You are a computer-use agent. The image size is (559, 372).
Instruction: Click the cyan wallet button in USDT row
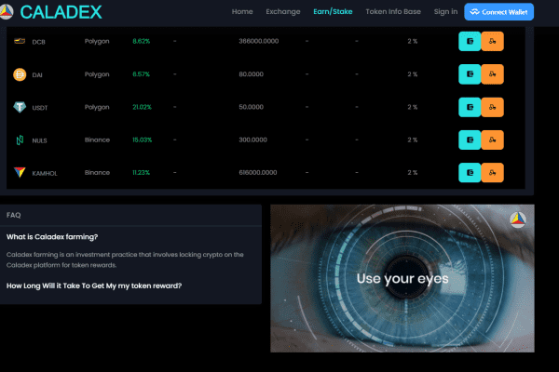coord(470,107)
